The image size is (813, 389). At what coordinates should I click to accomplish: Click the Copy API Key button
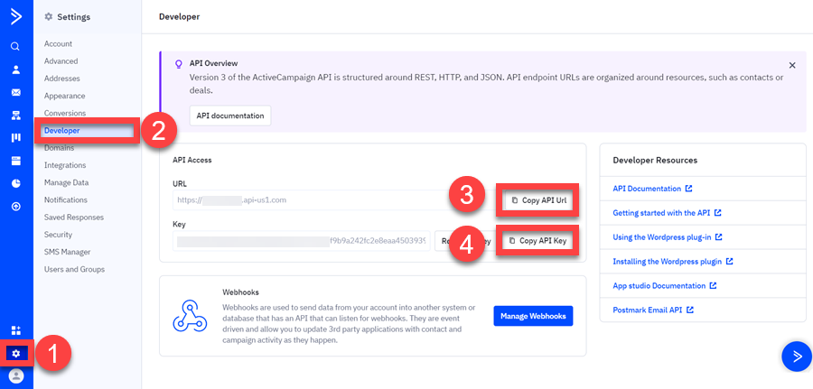point(537,241)
